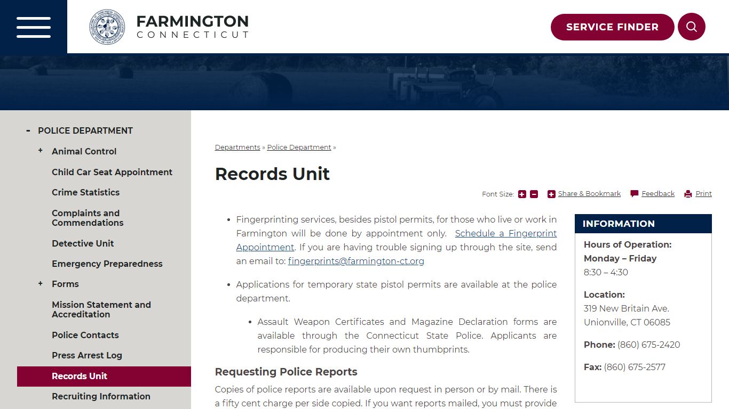The width and height of the screenshot is (729, 409).
Task: Click the Share & Bookmark plus icon
Action: 551,194
